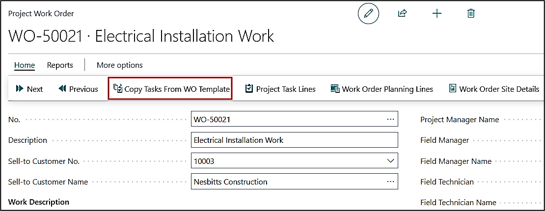Click ellipsis in Sell-to Customer Name field
Screen dimensions: 545x211
click(390, 182)
